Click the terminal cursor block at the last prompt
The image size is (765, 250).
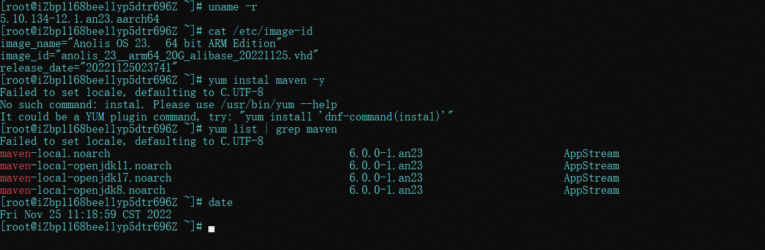click(x=211, y=229)
